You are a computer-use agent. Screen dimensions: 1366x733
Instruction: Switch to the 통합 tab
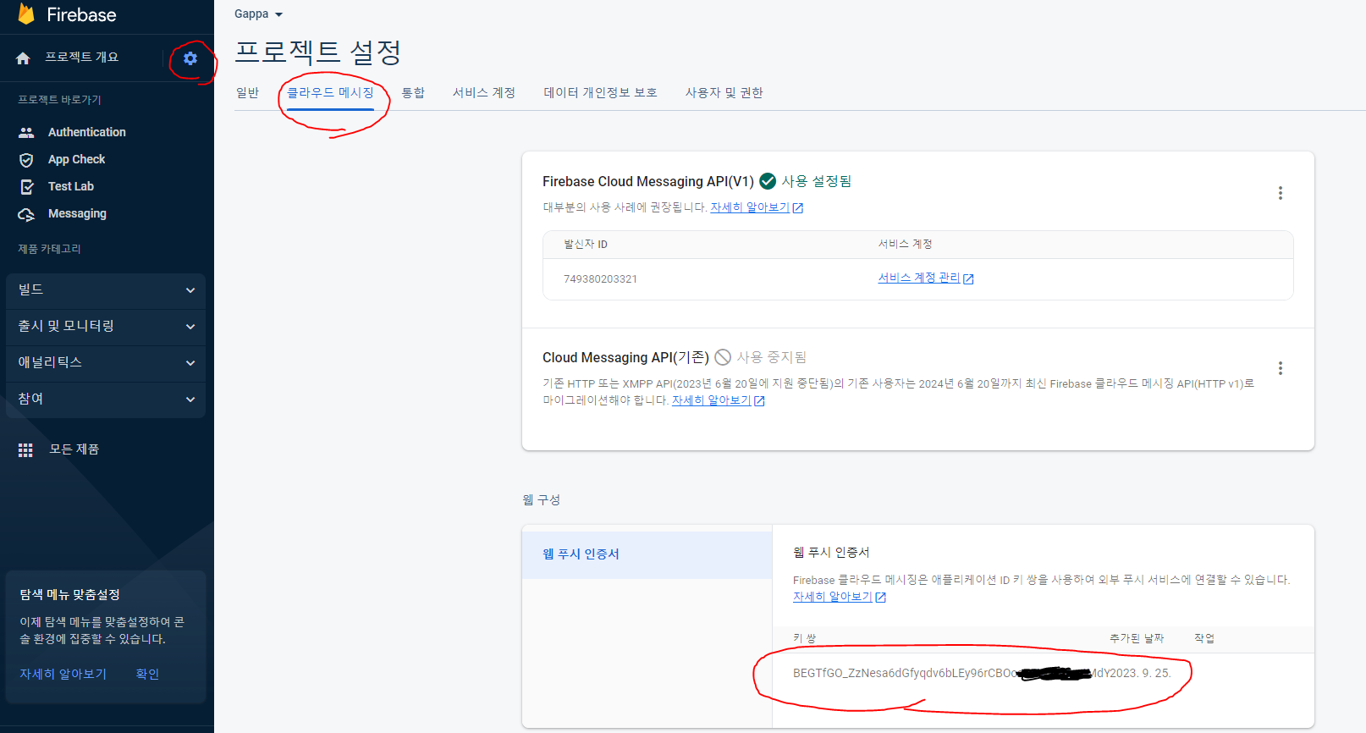point(413,93)
